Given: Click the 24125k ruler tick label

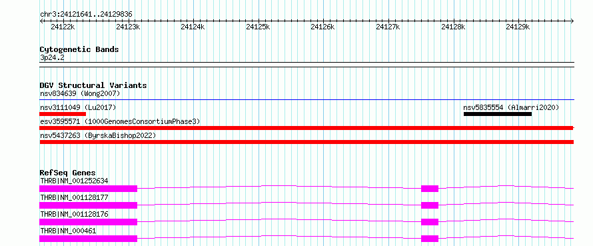Looking at the screenshot, I should click(x=258, y=27).
